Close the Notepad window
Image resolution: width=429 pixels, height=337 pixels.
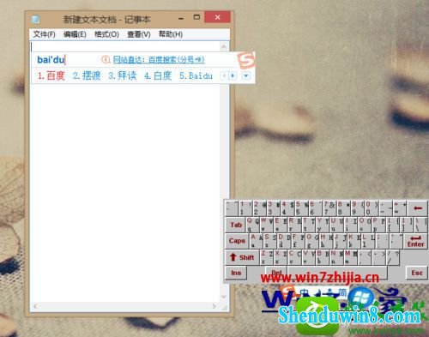pos(217,17)
